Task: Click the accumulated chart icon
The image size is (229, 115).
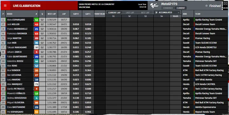Action: tap(156, 12)
